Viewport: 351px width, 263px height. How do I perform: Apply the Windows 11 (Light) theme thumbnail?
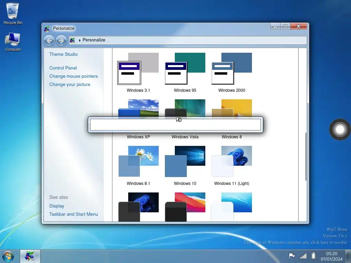coord(232,162)
